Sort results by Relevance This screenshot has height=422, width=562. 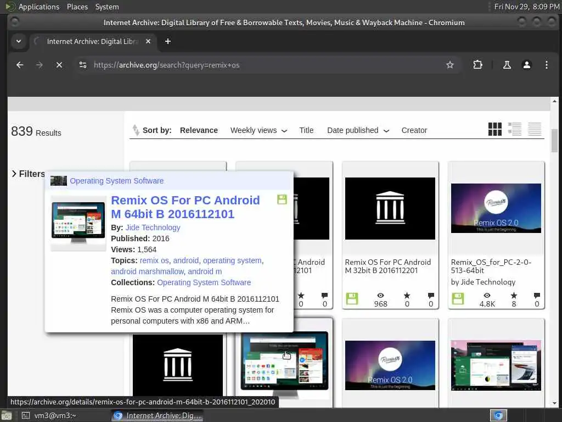[199, 130]
